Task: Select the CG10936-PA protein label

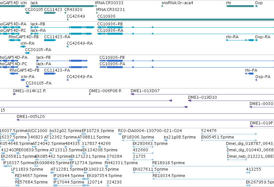Action: click(112, 64)
